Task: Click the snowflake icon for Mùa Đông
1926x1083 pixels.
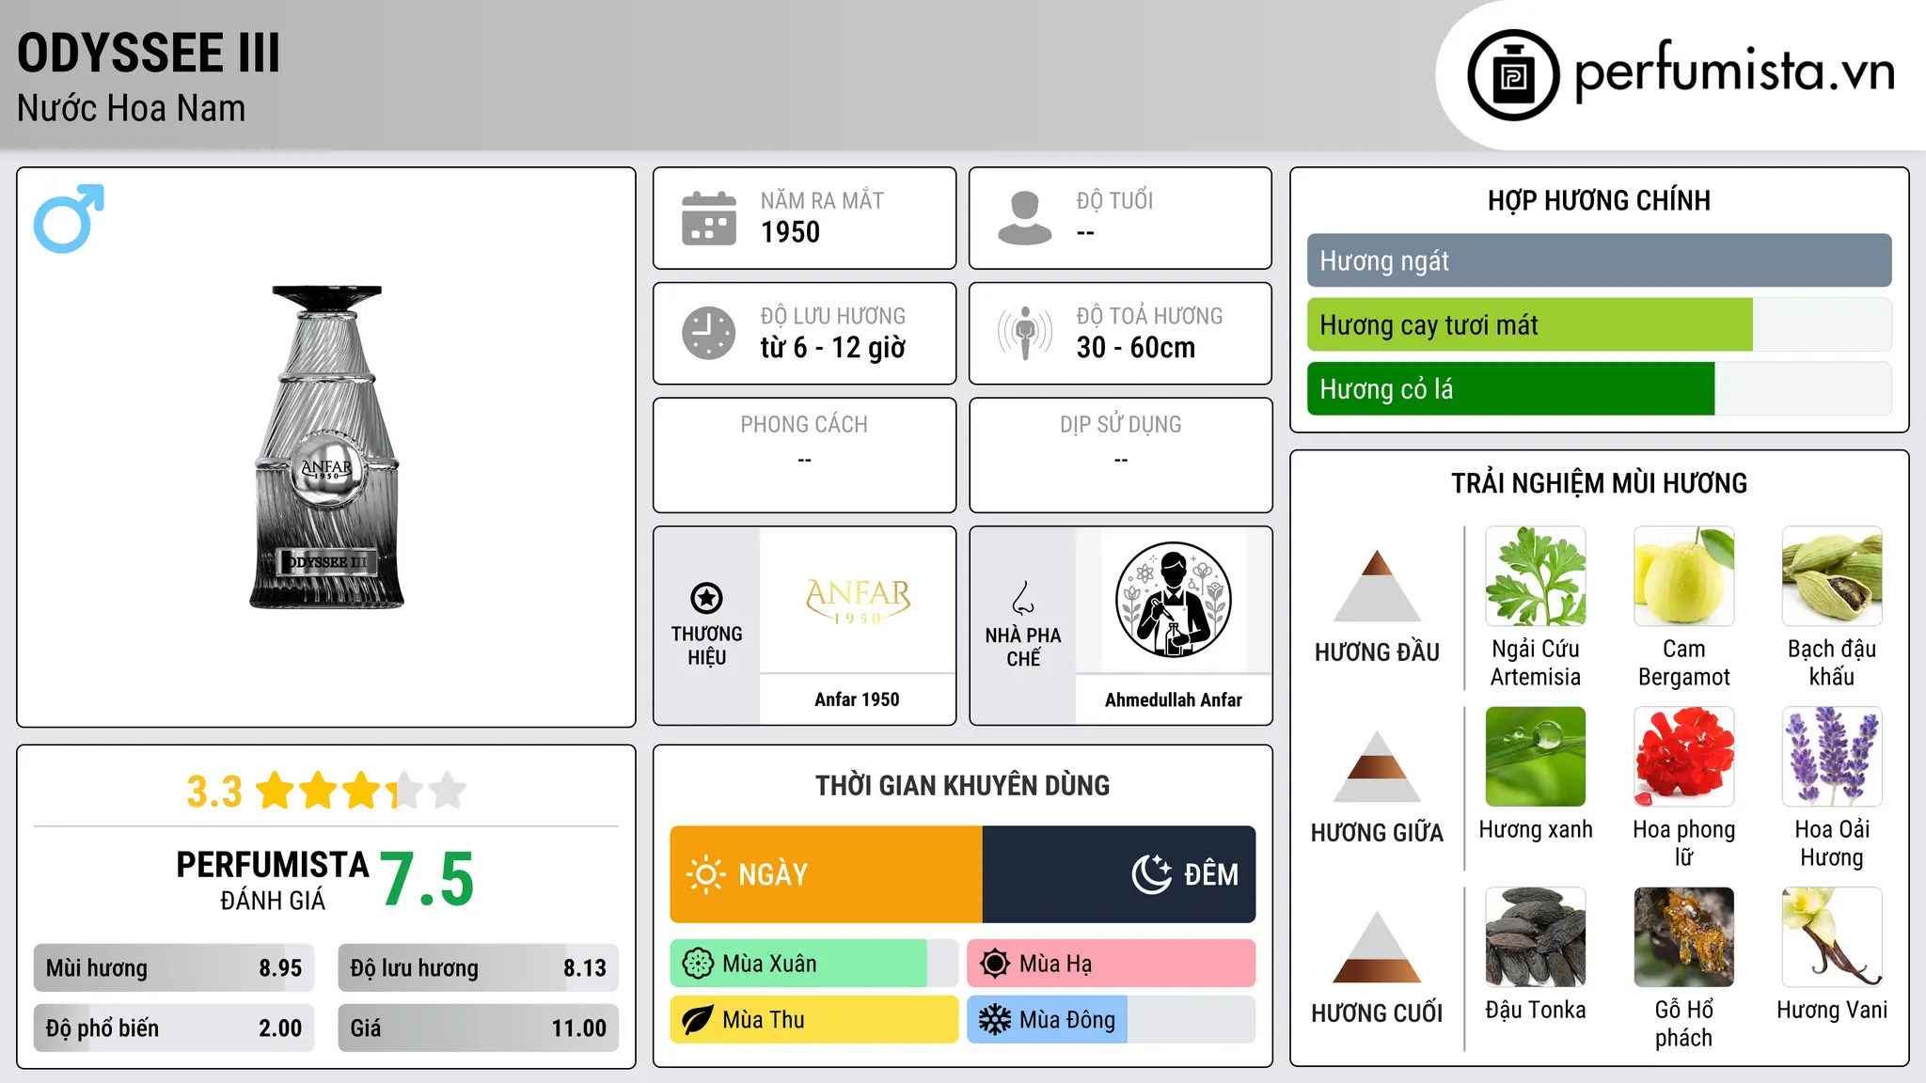Action: (x=995, y=1020)
